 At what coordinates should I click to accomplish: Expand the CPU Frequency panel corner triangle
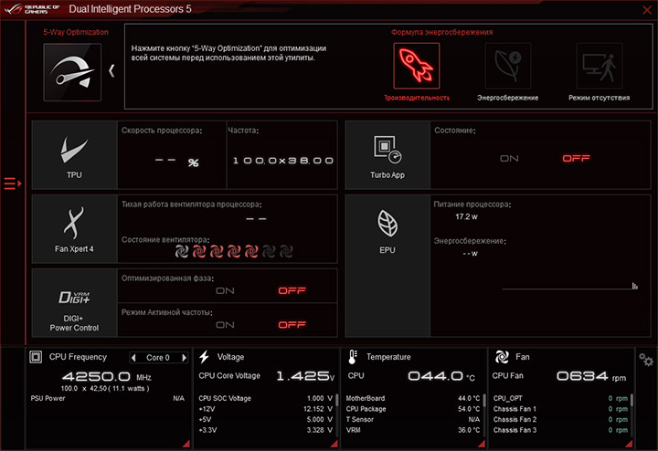pos(186,444)
